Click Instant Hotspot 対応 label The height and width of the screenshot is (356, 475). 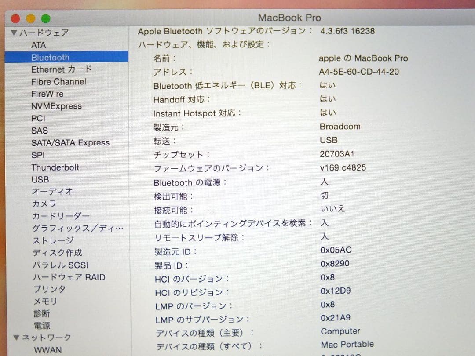[197, 113]
